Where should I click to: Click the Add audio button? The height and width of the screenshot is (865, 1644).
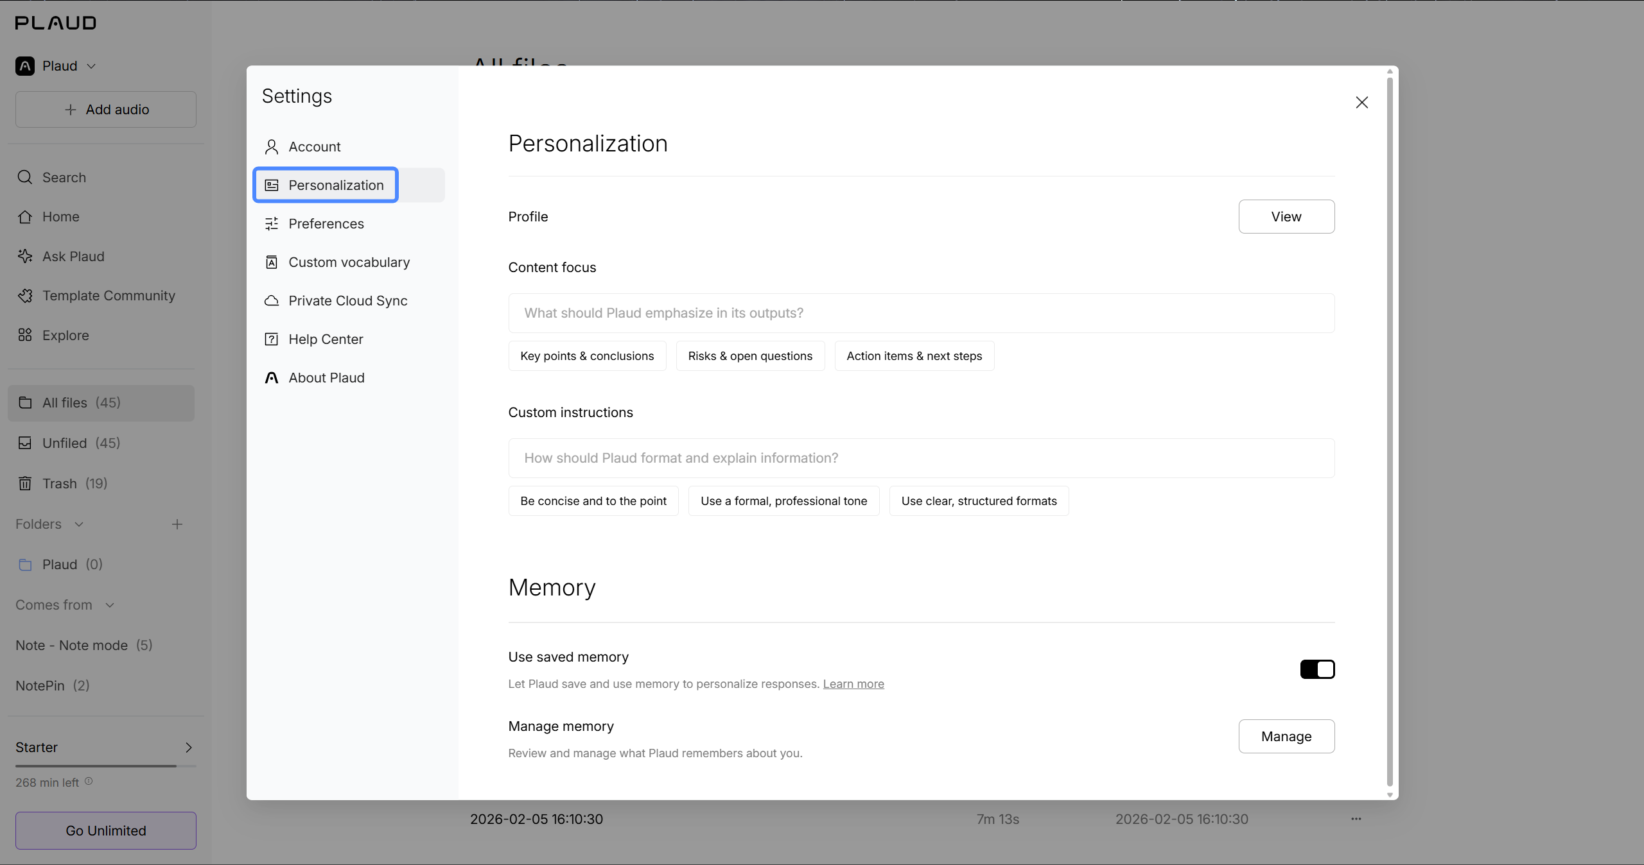tap(106, 110)
